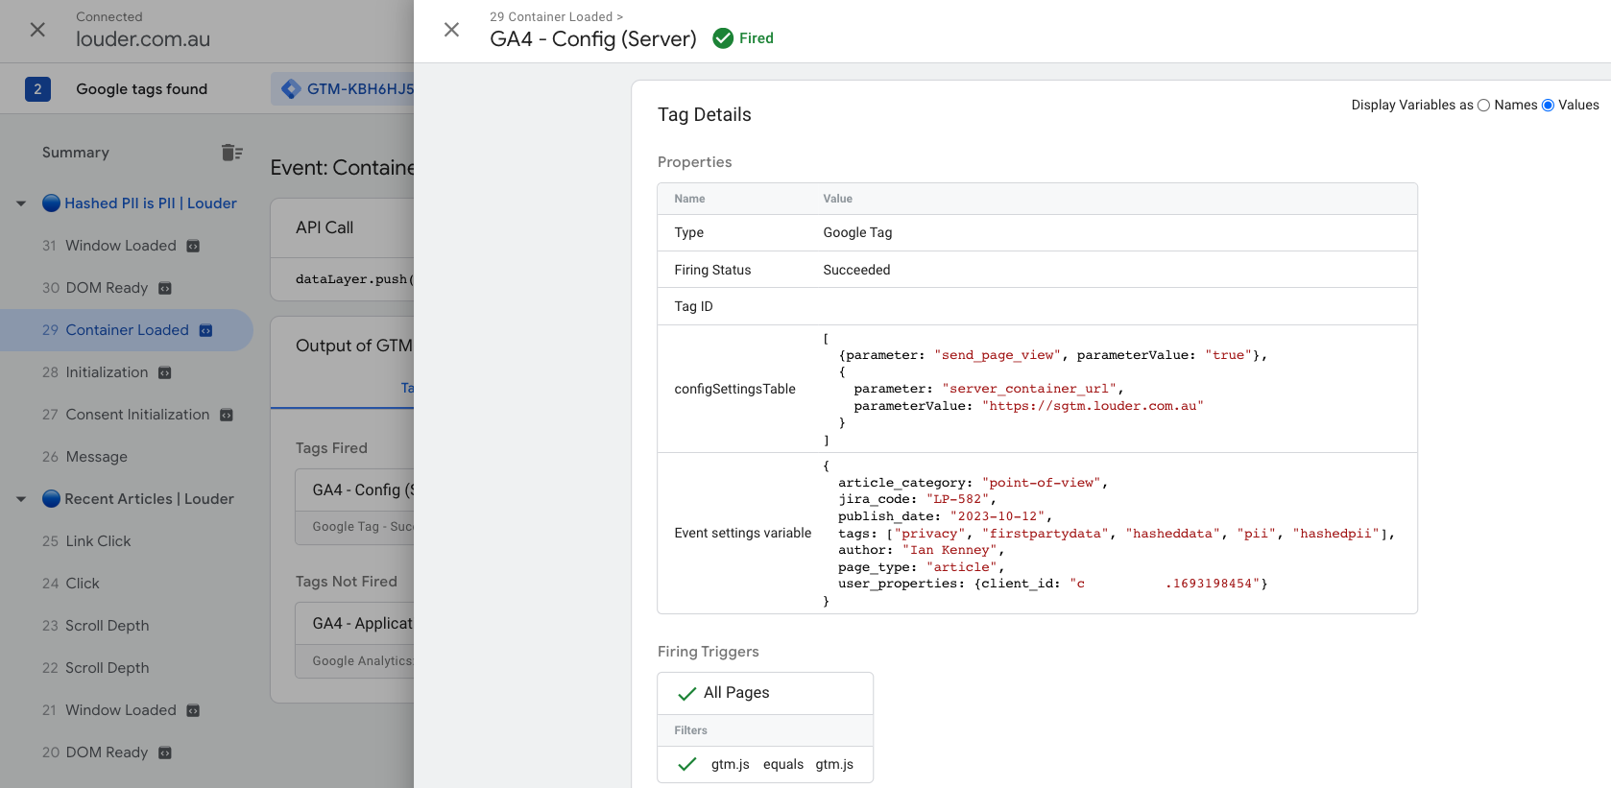
Task: Select event 24 Click
Action: (71, 584)
